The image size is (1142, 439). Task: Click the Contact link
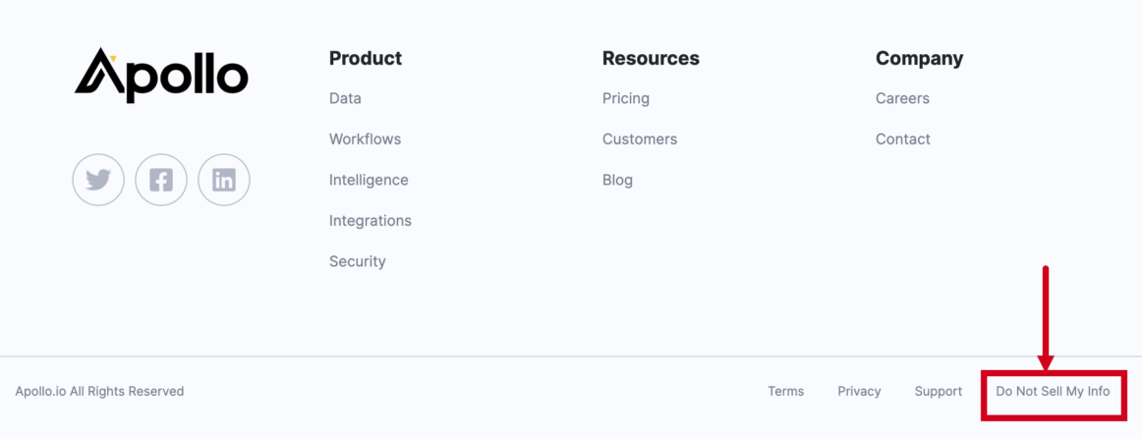[x=903, y=139]
